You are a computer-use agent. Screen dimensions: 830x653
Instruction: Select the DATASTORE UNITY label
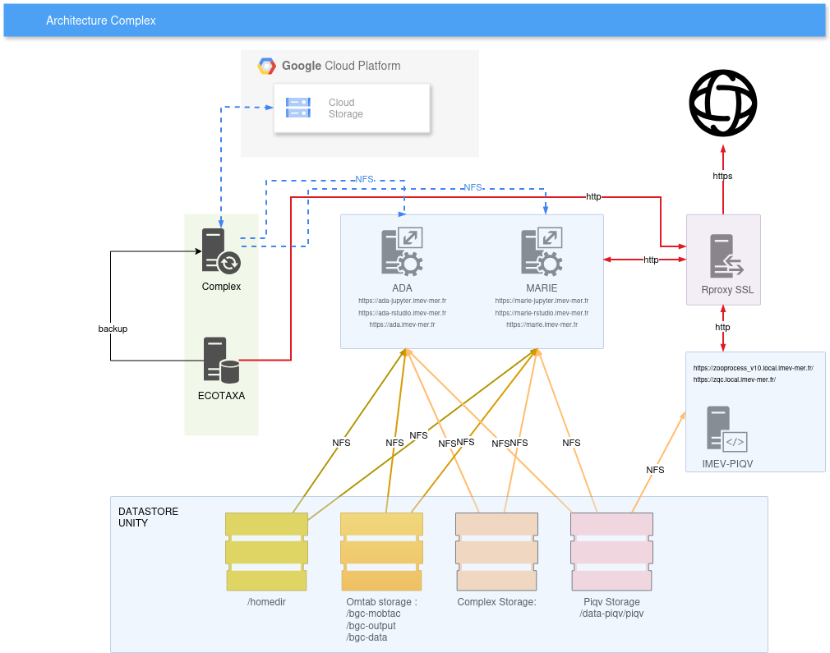point(148,517)
